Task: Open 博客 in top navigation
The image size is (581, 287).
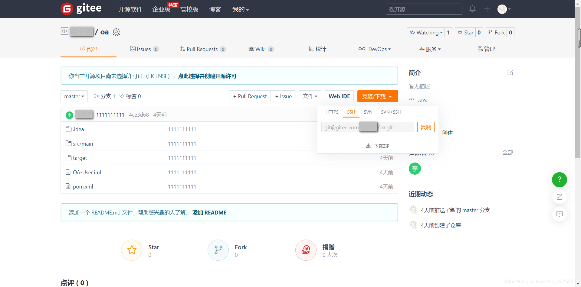Action: pos(215,9)
